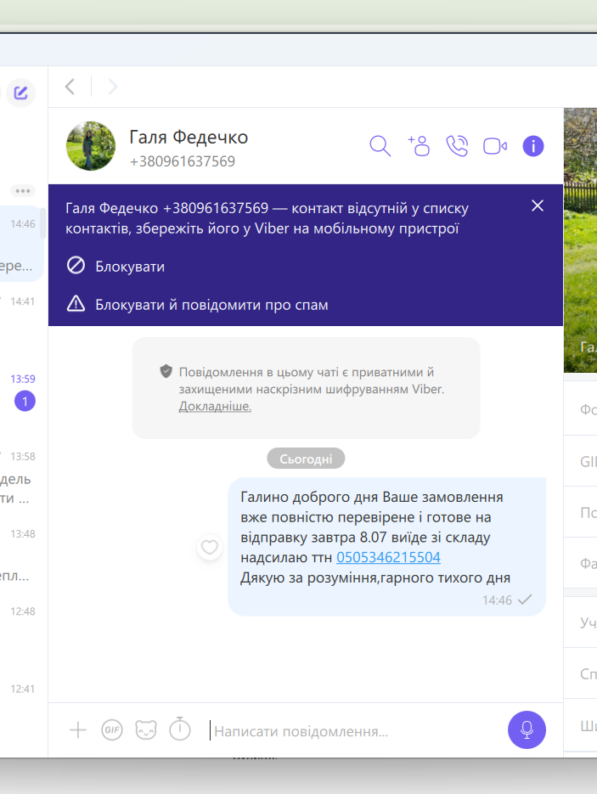This screenshot has height=794, width=597.
Task: Click the Сьогодні date label
Action: pyautogui.click(x=306, y=459)
